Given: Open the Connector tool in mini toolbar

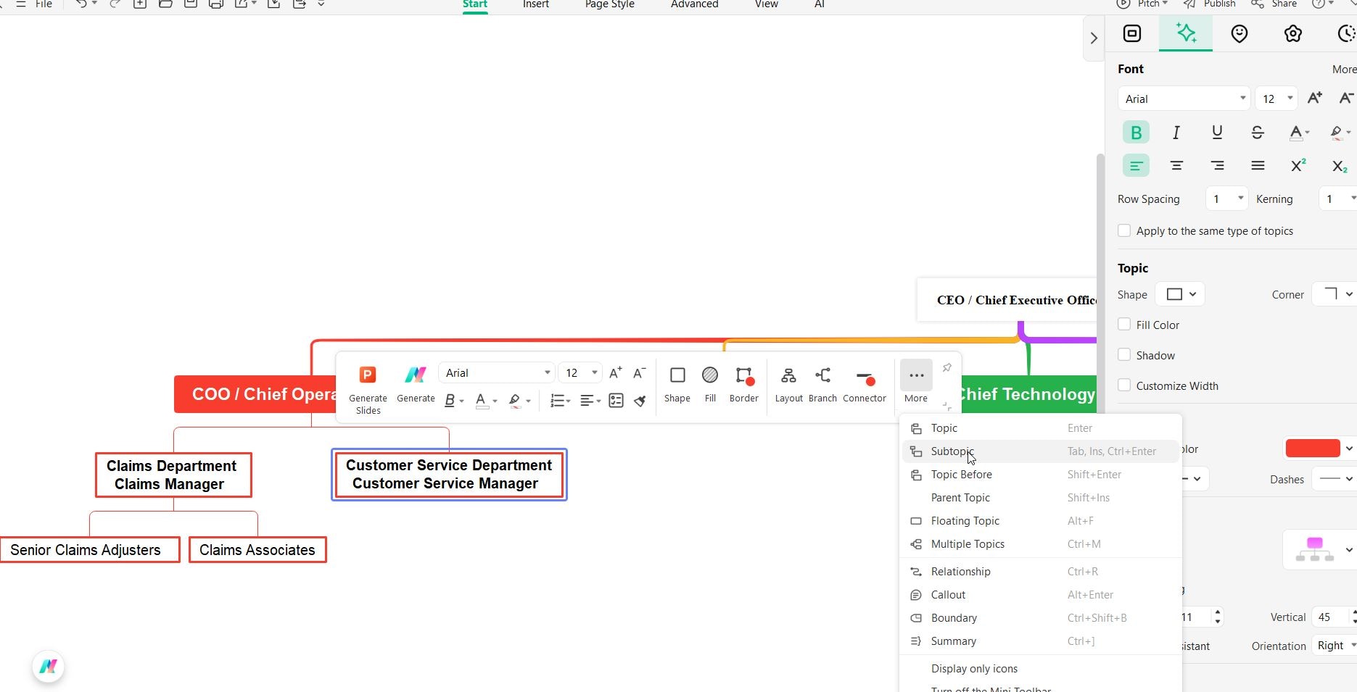Looking at the screenshot, I should (865, 384).
